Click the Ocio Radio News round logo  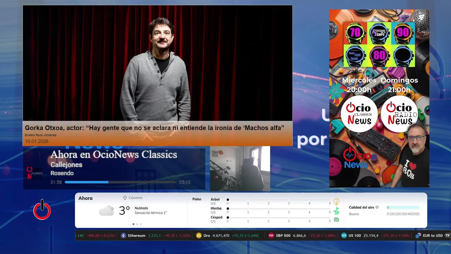tap(399, 114)
